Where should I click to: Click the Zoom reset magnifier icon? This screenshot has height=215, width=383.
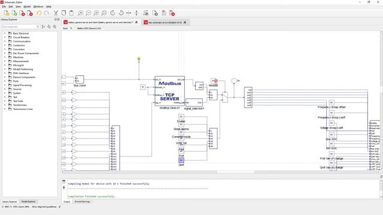[x=96, y=13]
